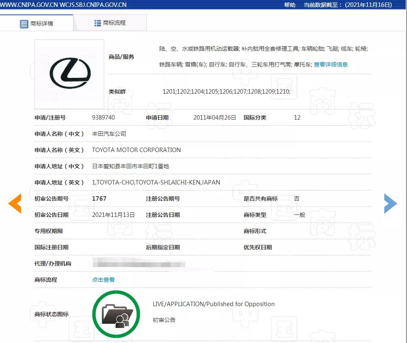
Task: Click the 商品/服务 label
Action: point(121,57)
